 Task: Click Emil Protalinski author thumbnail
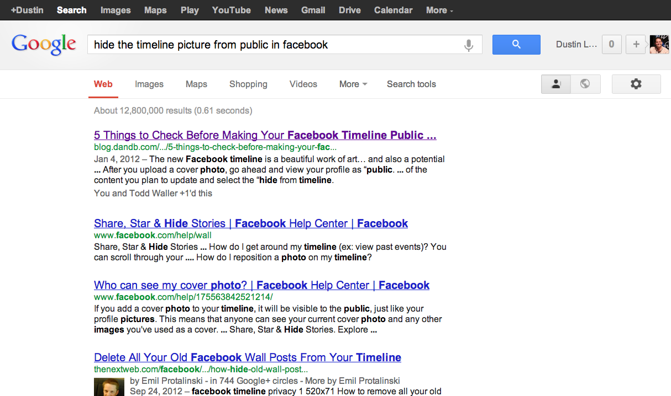(x=109, y=387)
